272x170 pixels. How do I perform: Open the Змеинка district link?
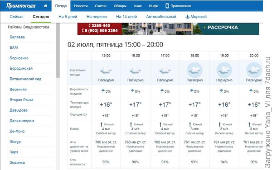pos(17,163)
